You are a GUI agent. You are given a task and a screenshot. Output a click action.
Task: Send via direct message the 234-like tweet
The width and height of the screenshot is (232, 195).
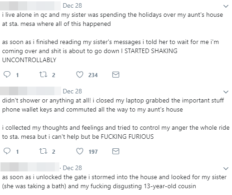tap(116, 75)
